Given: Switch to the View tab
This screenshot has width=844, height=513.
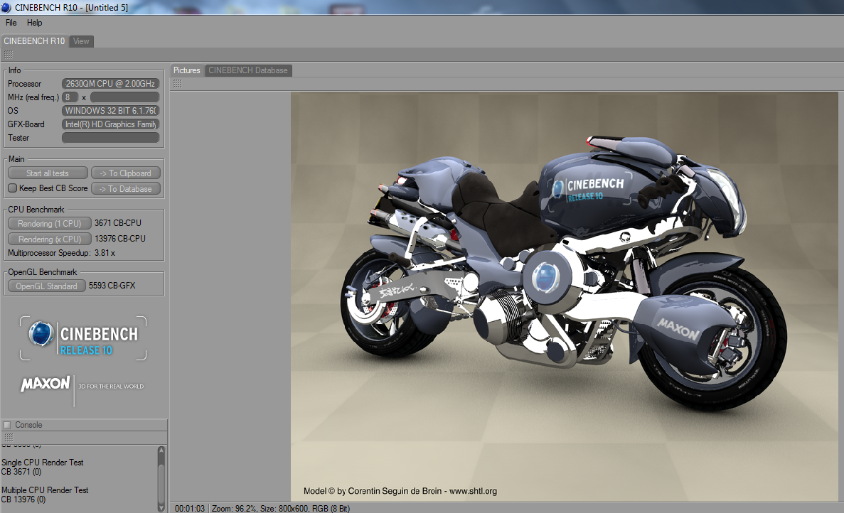Looking at the screenshot, I should 81,41.
